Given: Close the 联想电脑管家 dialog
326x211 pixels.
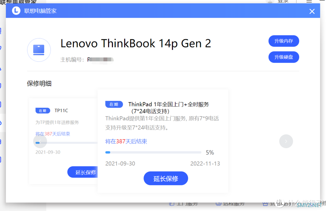Looking at the screenshot, I should click(x=312, y=11).
